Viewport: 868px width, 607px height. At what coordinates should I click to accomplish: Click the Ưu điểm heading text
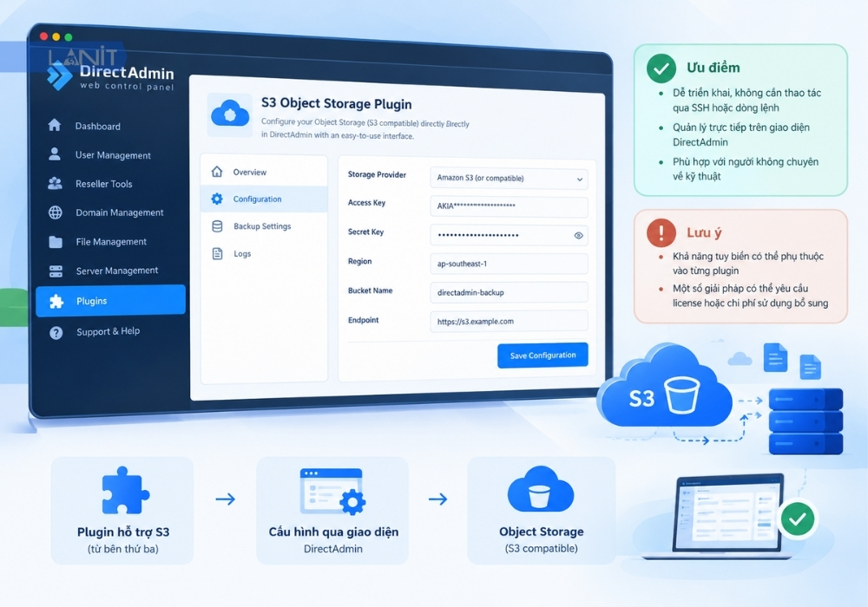(713, 68)
